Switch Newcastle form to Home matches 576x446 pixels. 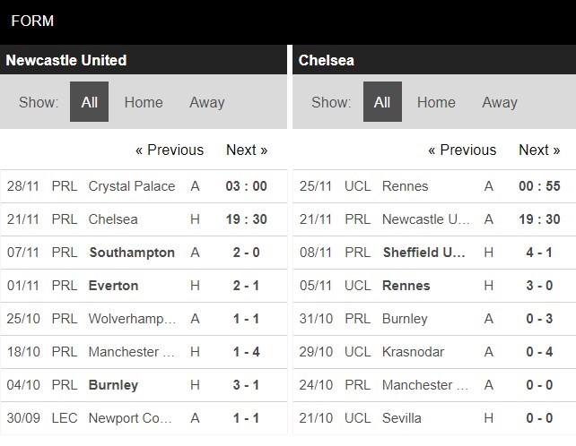[x=144, y=102]
